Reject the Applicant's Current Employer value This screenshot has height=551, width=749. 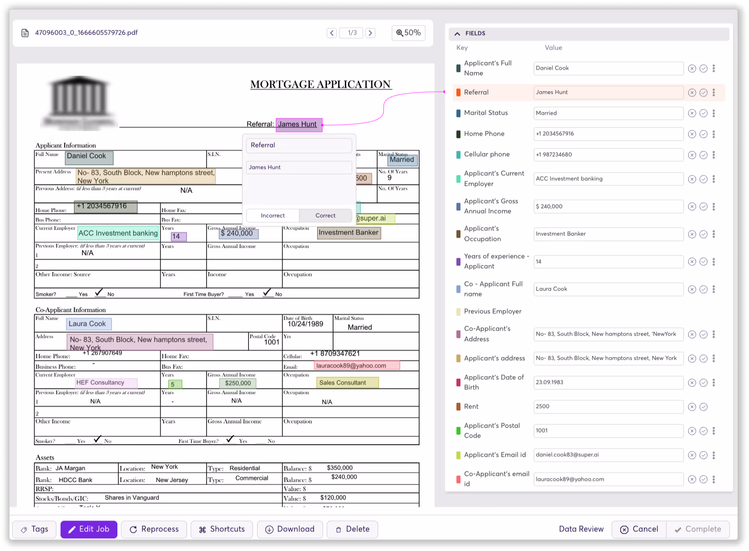point(692,179)
